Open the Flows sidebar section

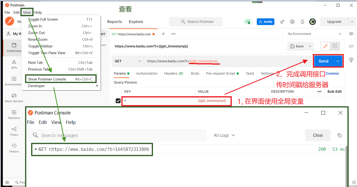pos(14,131)
